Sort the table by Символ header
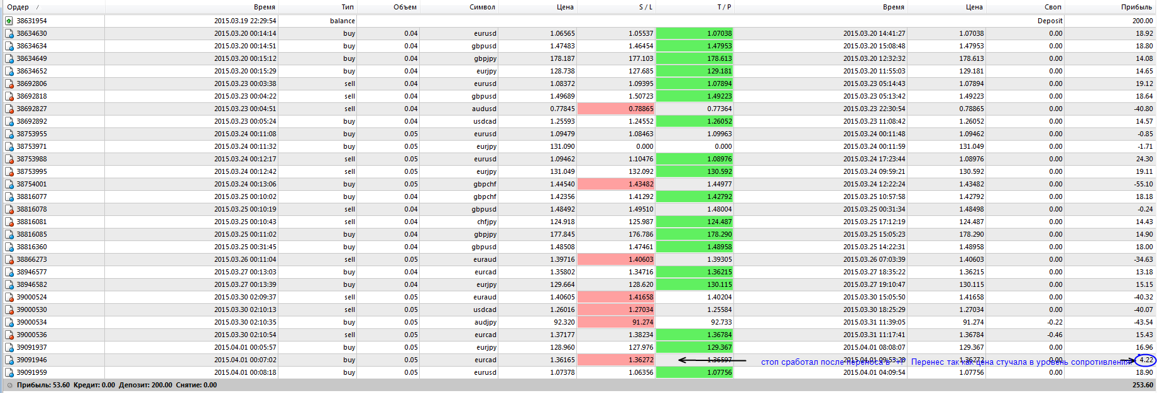The image size is (1157, 393). click(x=482, y=7)
